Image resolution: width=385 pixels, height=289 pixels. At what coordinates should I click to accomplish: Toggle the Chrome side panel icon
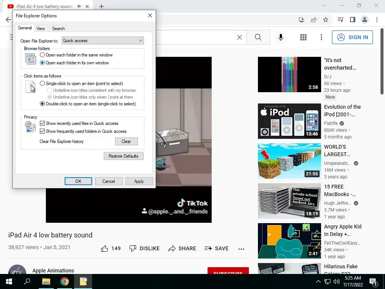click(353, 20)
